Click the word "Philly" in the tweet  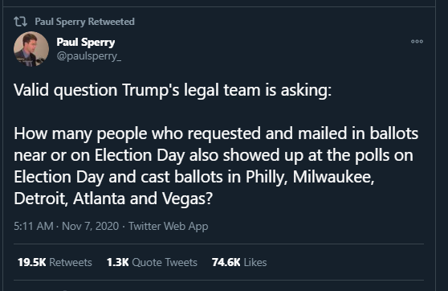(267, 178)
